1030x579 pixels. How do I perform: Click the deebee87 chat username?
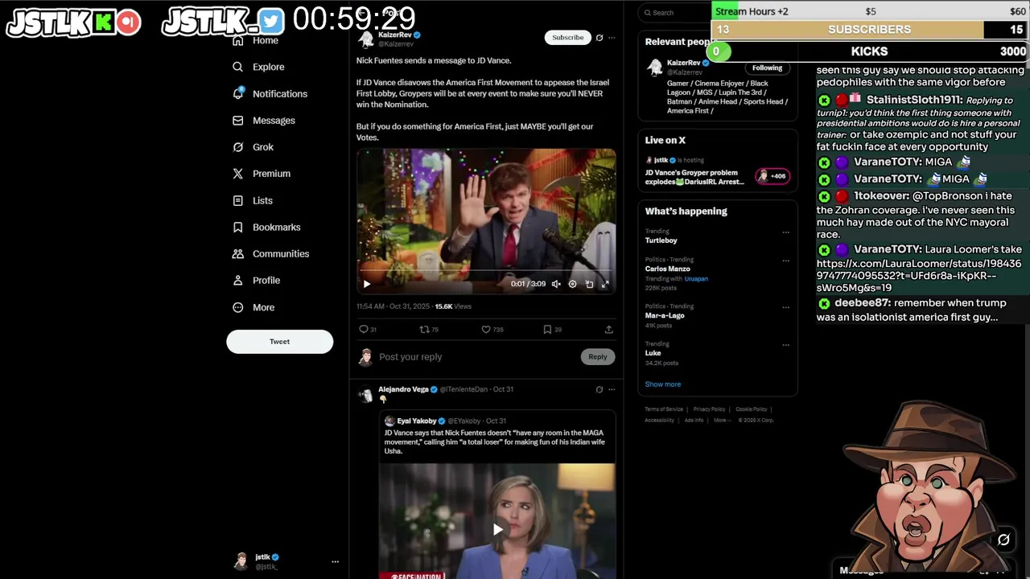tap(862, 303)
